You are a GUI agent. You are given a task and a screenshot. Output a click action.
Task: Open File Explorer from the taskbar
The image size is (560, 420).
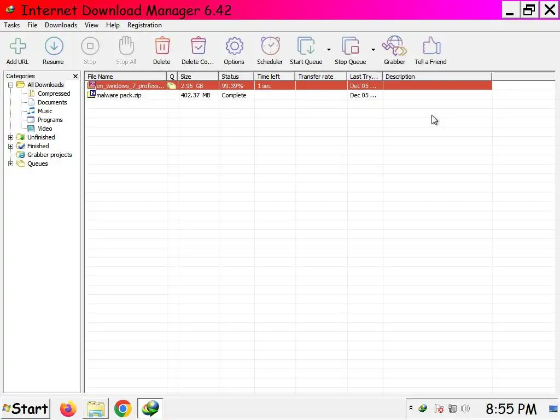pyautogui.click(x=95, y=409)
